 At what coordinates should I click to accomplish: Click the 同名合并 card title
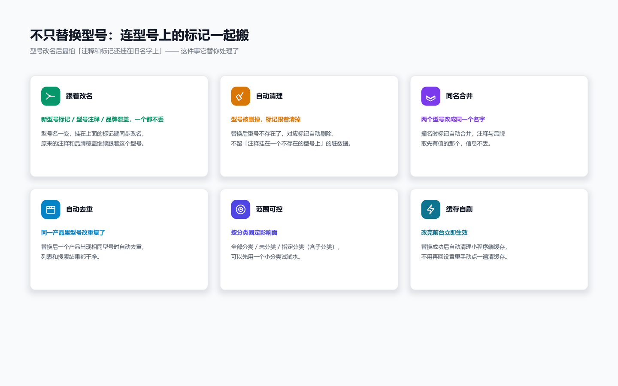point(459,96)
